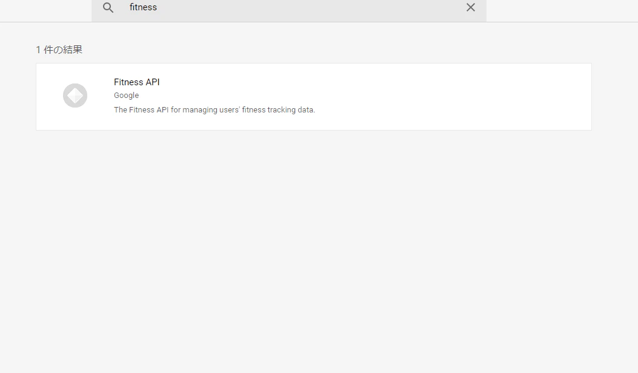
Task: Click the magnifying glass search icon
Action: pos(108,7)
